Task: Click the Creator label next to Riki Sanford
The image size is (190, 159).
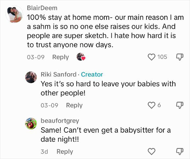Action: (x=92, y=74)
